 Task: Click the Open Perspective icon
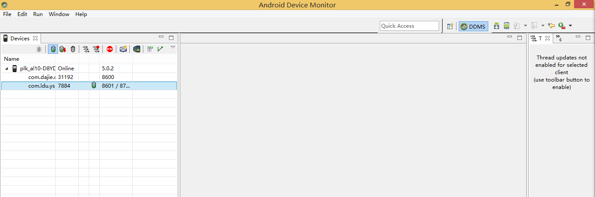tap(450, 26)
